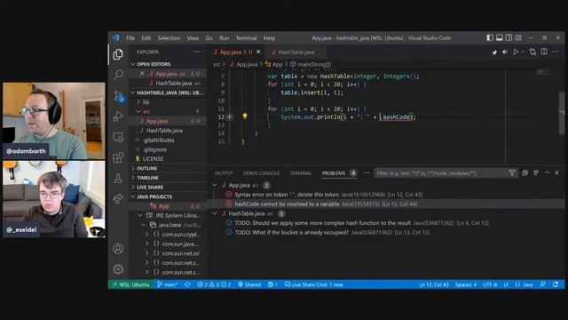Screen dimensions: 568x320
Task: Collapse the HASHTABLE_JAVA workspace section
Action: (168, 92)
